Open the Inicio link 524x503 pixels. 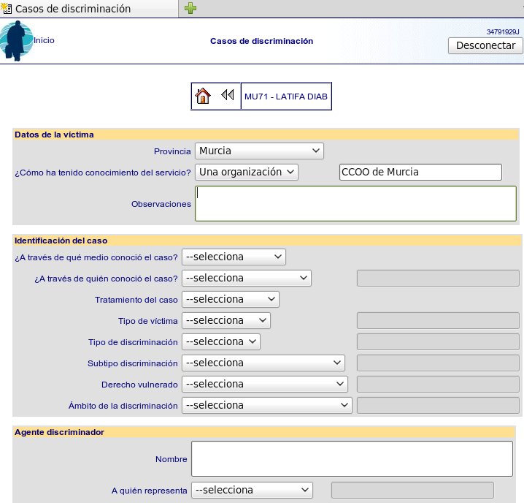(44, 40)
